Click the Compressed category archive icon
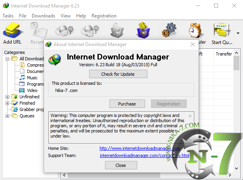Image resolution: width=243 pixels, height=180 pixels. [22, 65]
